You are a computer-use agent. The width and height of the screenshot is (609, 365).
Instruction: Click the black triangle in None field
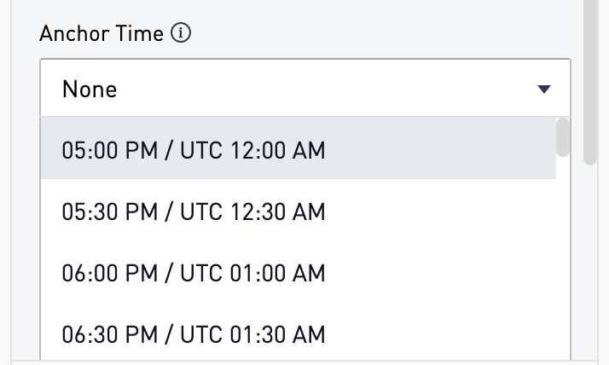544,90
